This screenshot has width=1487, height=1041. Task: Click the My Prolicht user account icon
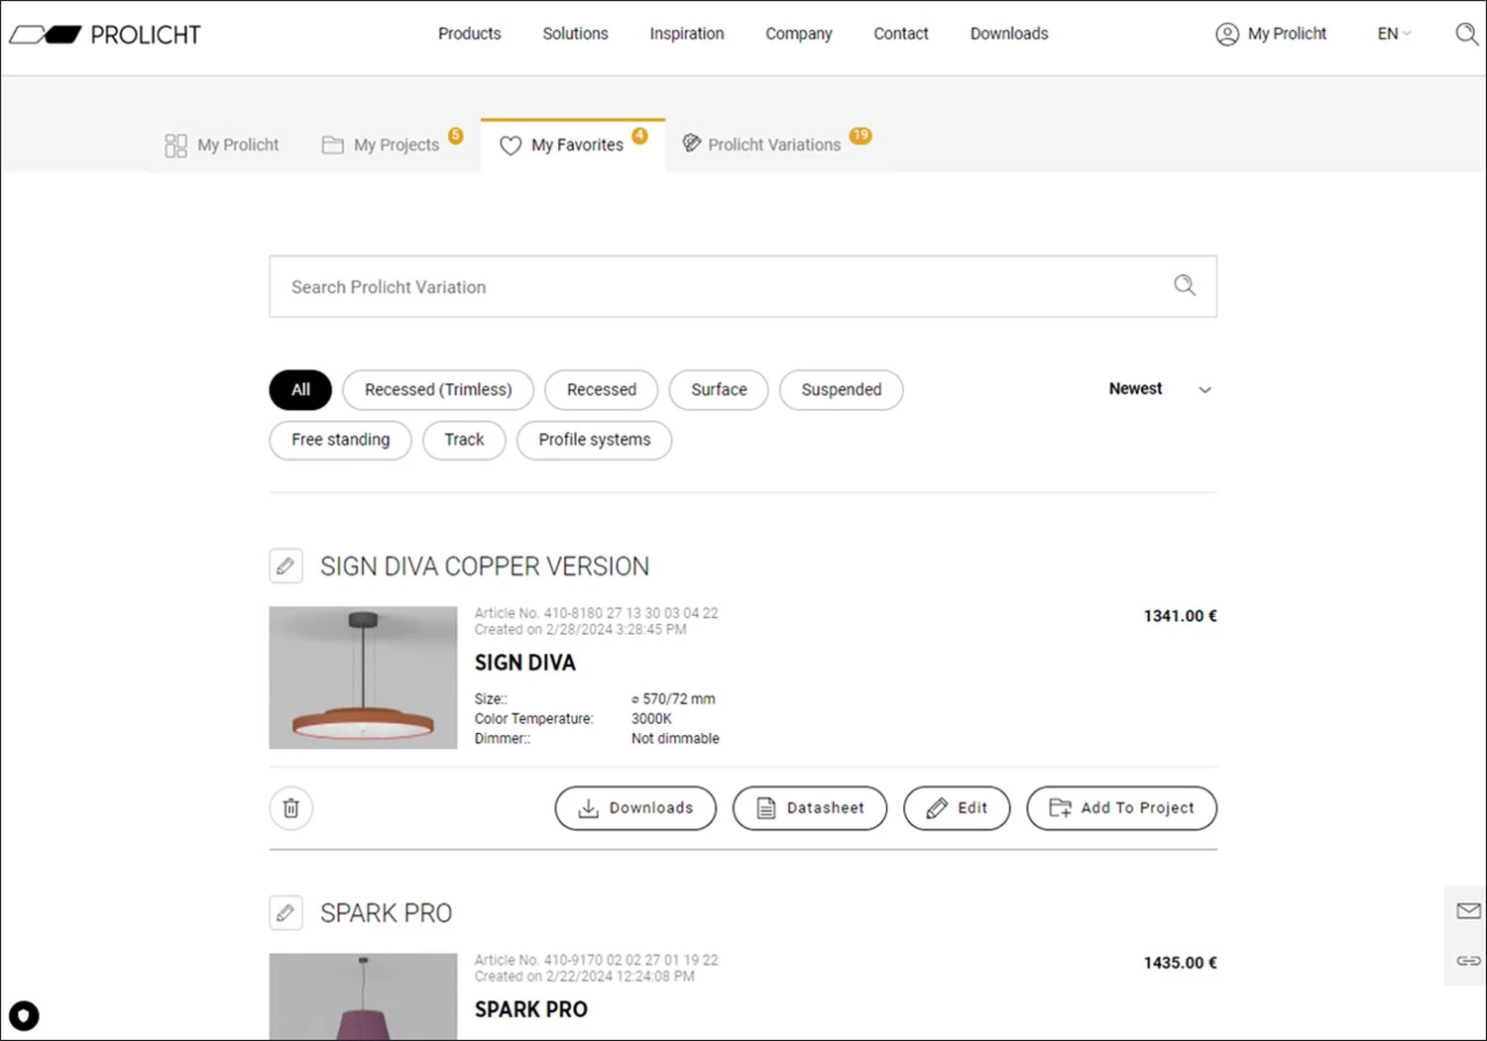point(1227,35)
